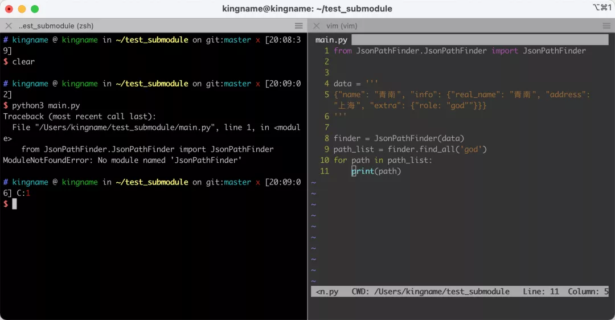Click the [20:08:3 timestamp in first prompt
This screenshot has height=320, width=615.
[283, 40]
